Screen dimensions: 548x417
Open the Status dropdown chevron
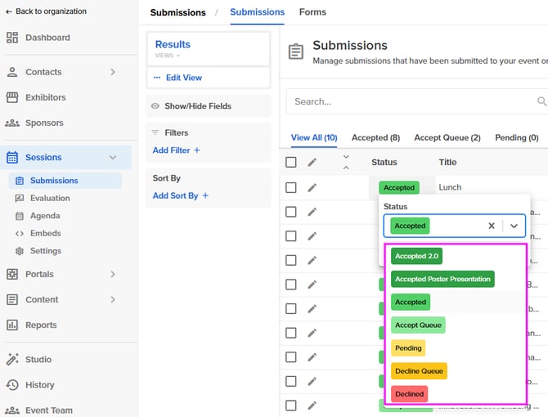click(x=514, y=226)
